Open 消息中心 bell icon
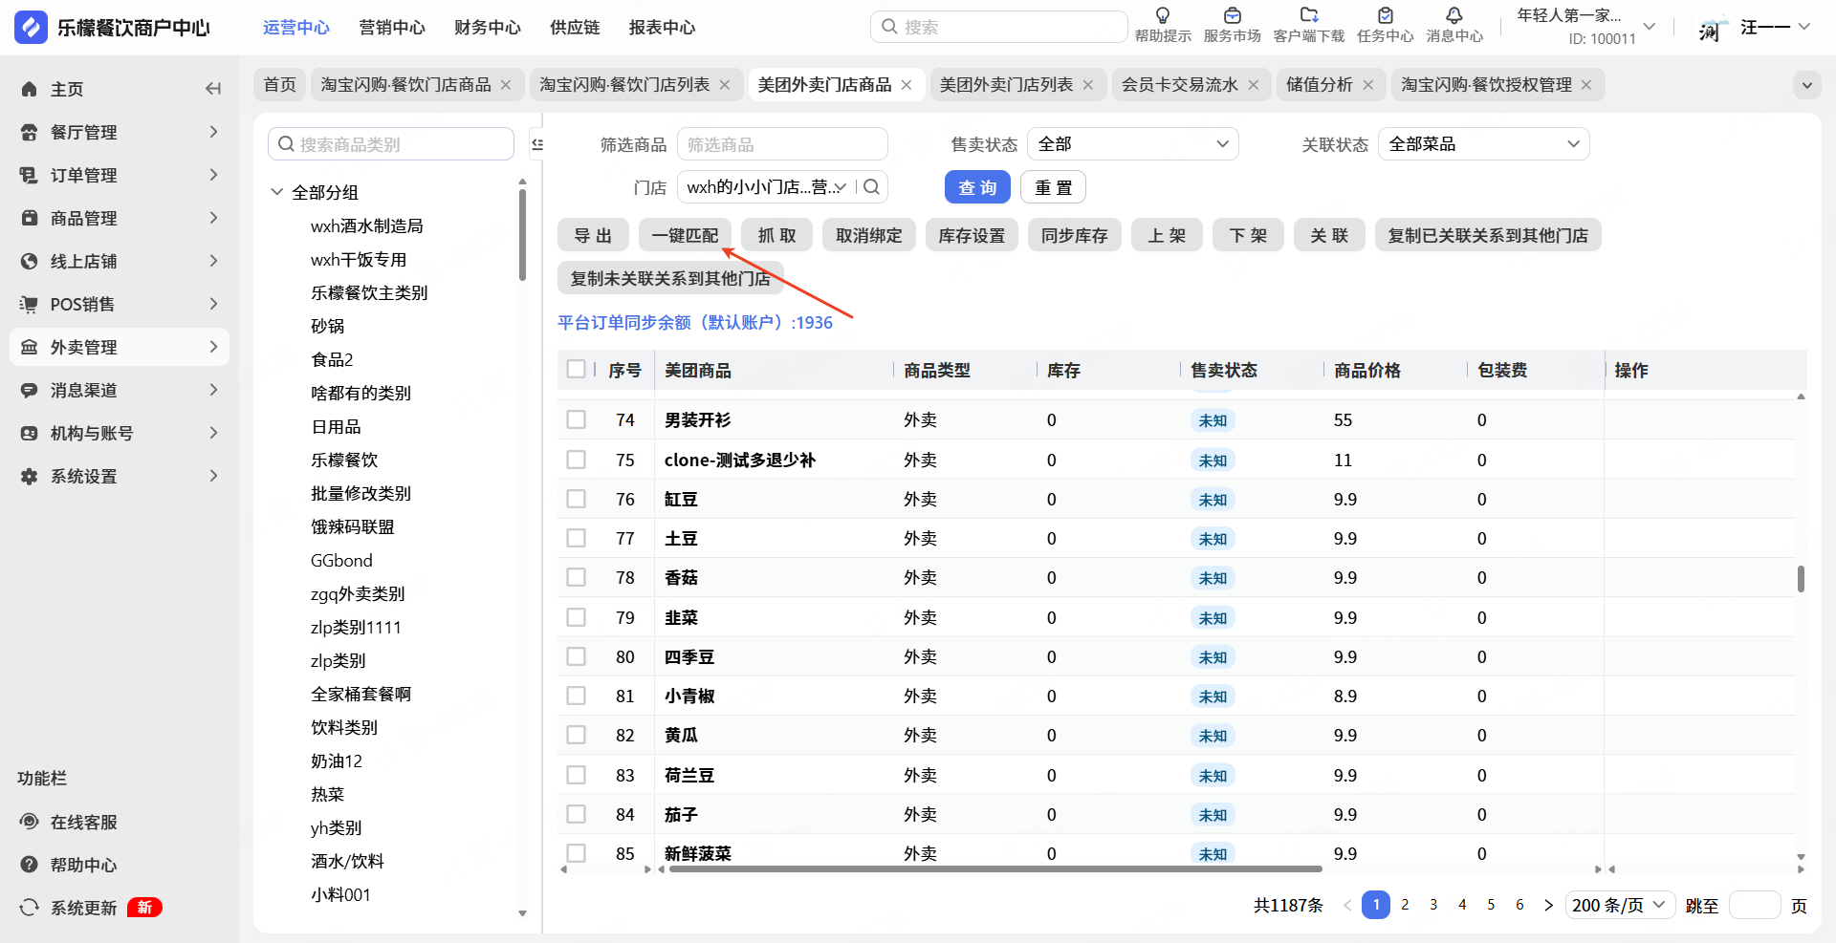The height and width of the screenshot is (943, 1836). (x=1453, y=16)
